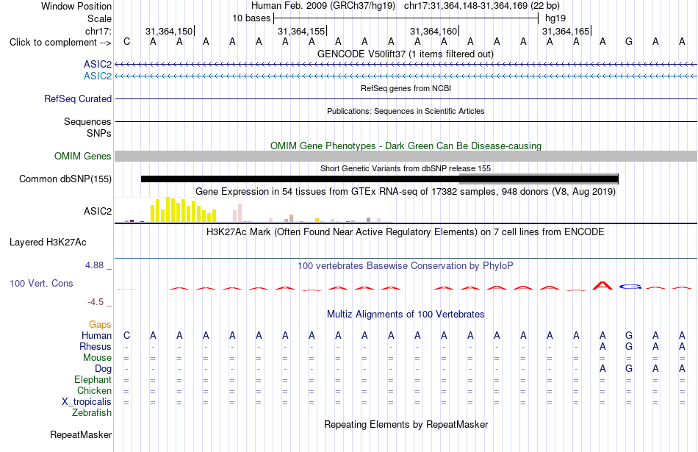The height and width of the screenshot is (452, 698).
Task: Select the dark blue ASIC2 GENCODE label
Action: pos(98,65)
